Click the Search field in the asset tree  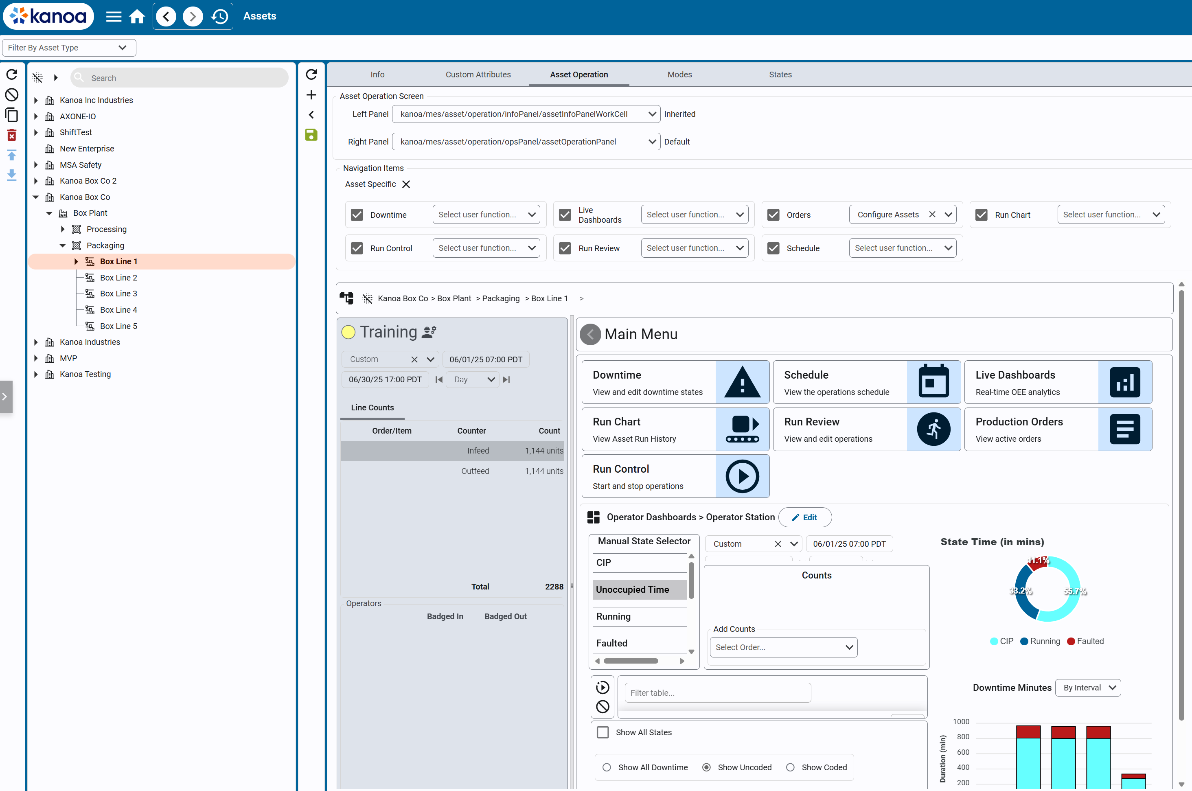coord(180,78)
